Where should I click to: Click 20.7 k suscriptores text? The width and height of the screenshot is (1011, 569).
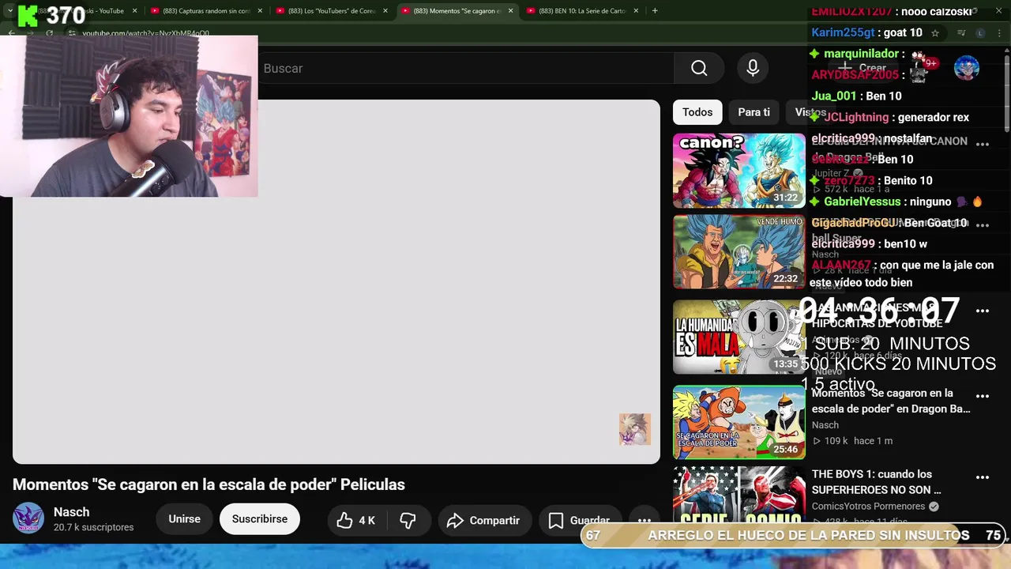click(x=93, y=527)
